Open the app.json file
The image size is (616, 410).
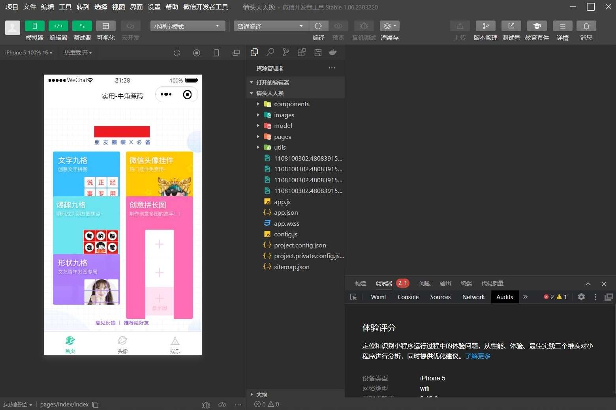[286, 212]
